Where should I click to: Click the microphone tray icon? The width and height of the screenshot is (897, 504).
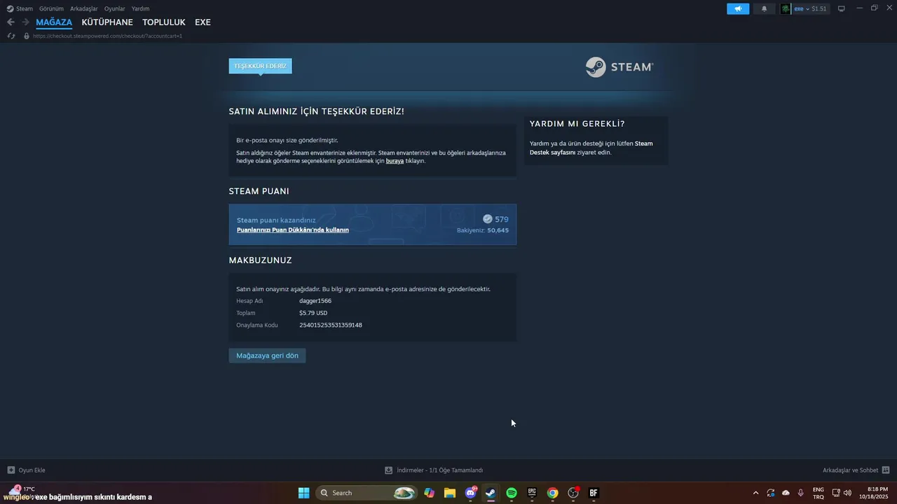point(800,493)
